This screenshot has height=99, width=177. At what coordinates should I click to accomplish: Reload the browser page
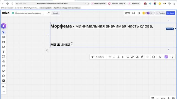pyautogui.click(x=12, y=4)
